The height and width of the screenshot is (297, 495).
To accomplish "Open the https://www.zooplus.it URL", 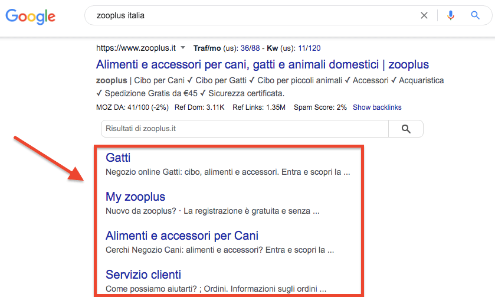I will pos(137,48).
